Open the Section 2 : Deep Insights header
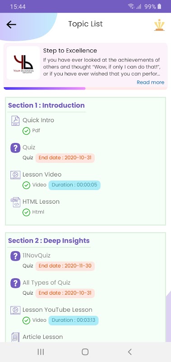The height and width of the screenshot is (362, 171). pyautogui.click(x=49, y=241)
